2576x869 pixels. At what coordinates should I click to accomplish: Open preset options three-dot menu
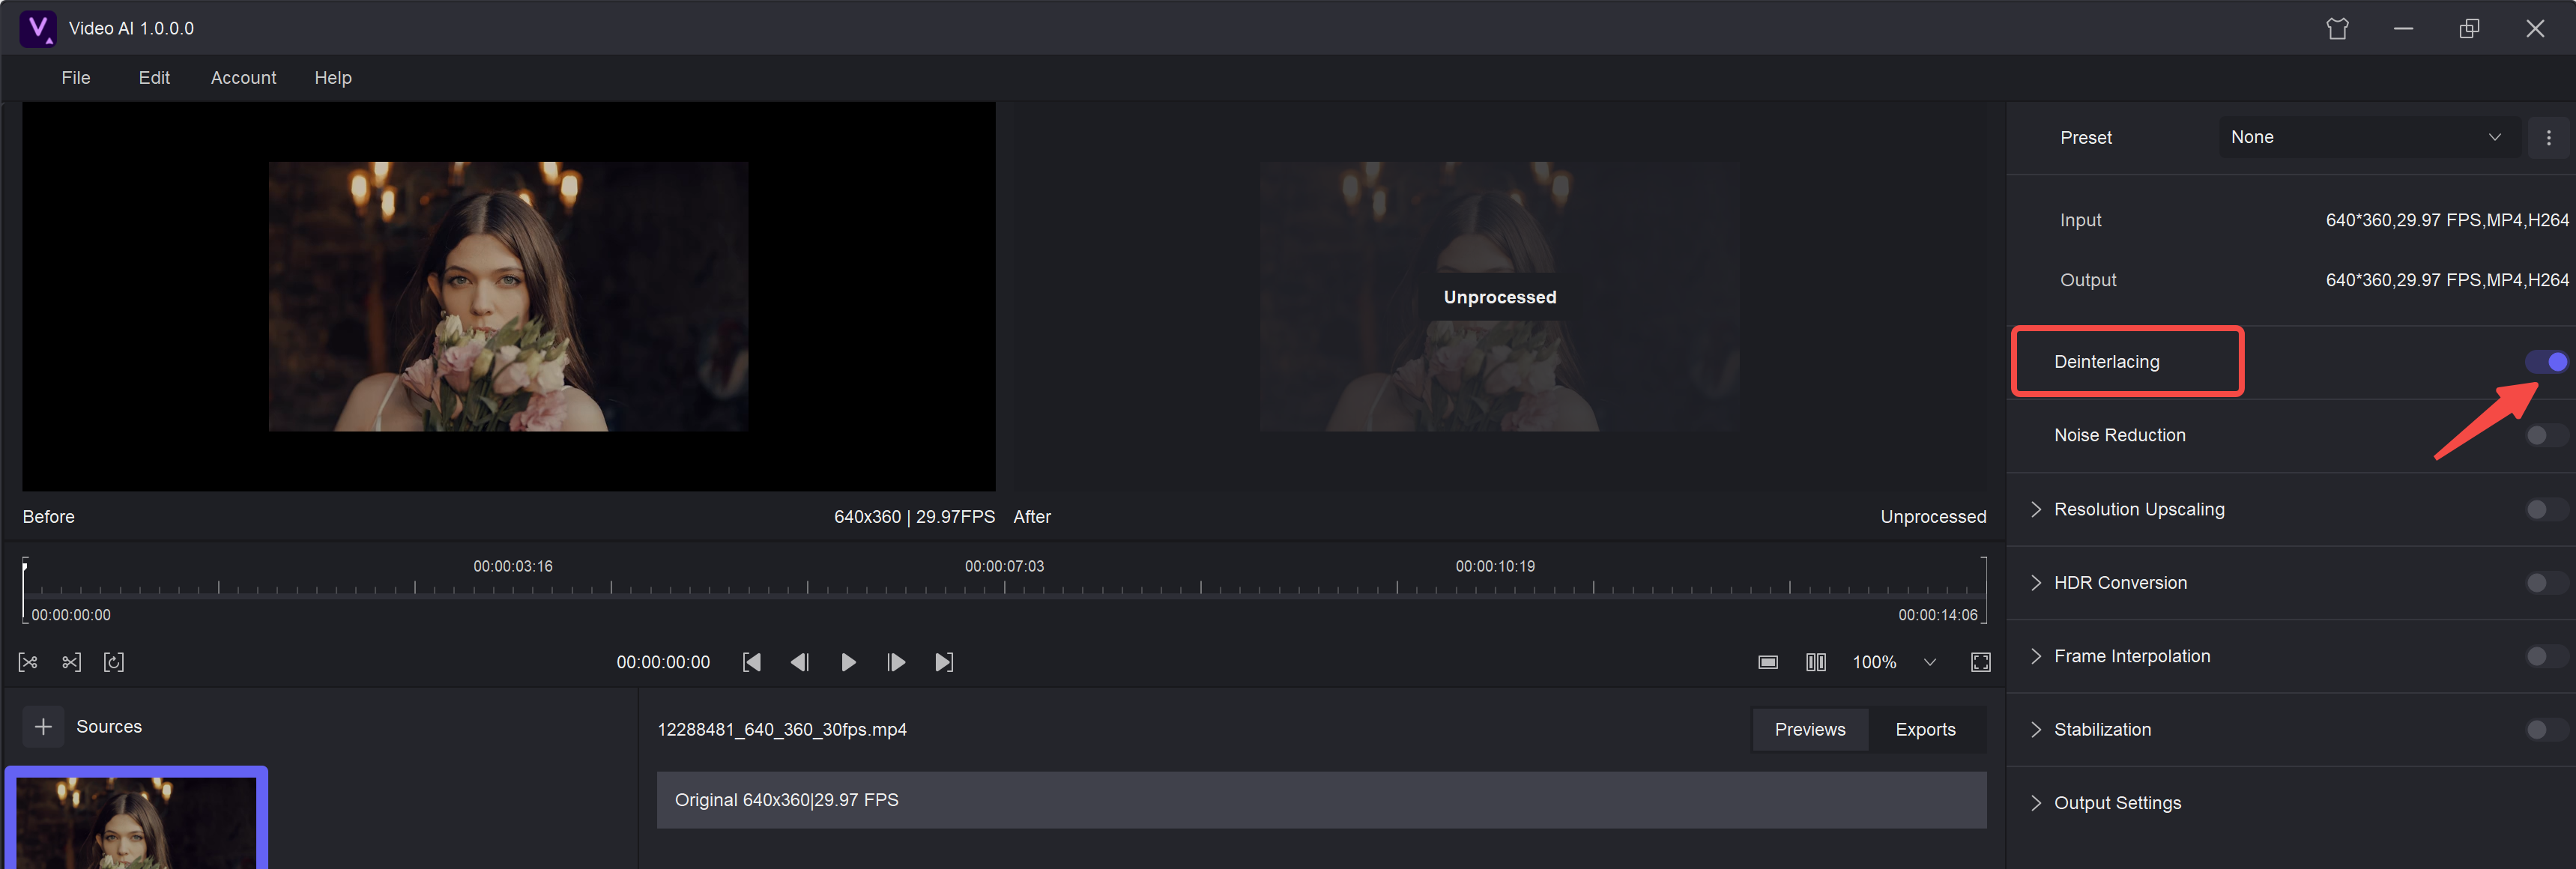click(x=2548, y=138)
